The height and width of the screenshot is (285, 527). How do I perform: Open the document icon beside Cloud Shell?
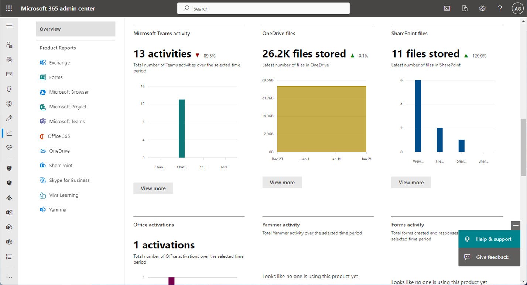(465, 8)
